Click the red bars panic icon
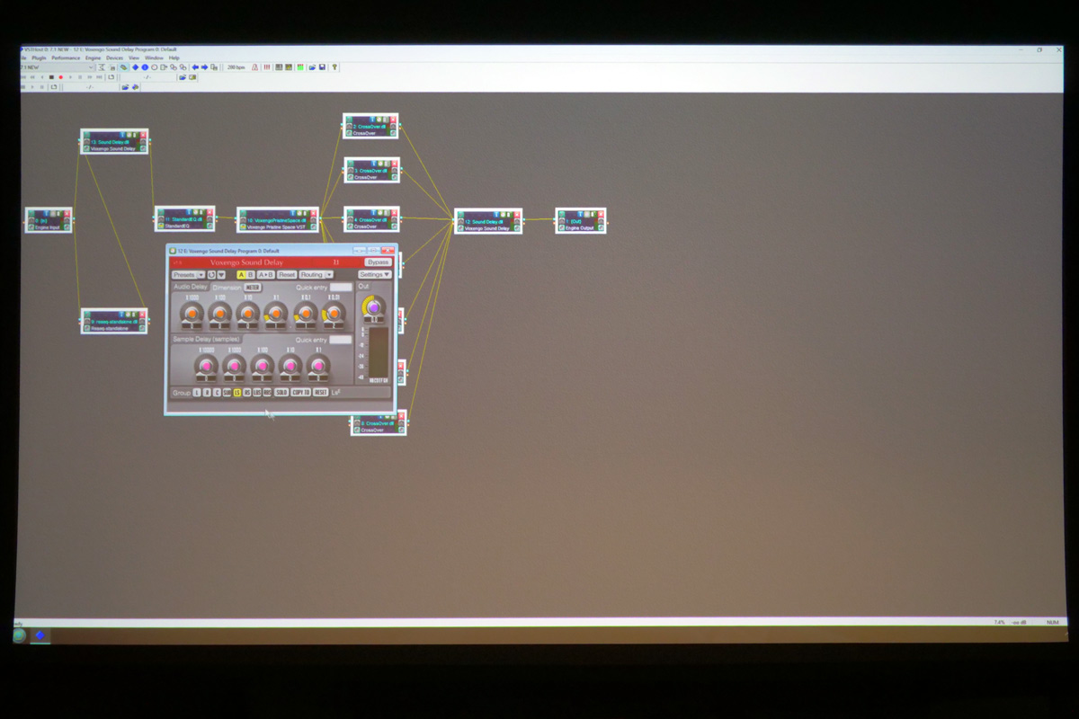The height and width of the screenshot is (719, 1079). pyautogui.click(x=267, y=67)
